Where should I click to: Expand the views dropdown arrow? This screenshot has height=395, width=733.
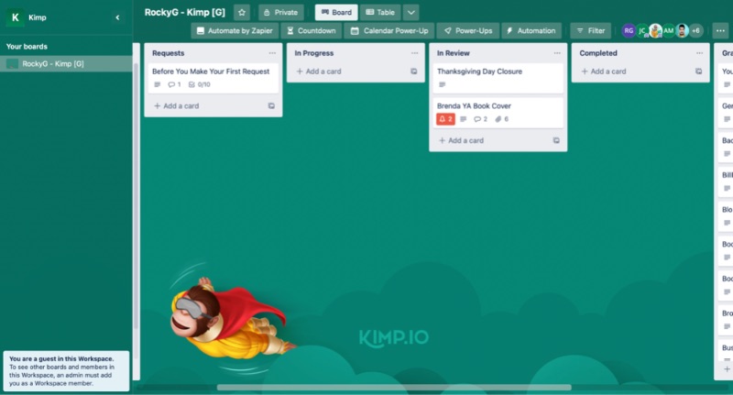tap(410, 13)
